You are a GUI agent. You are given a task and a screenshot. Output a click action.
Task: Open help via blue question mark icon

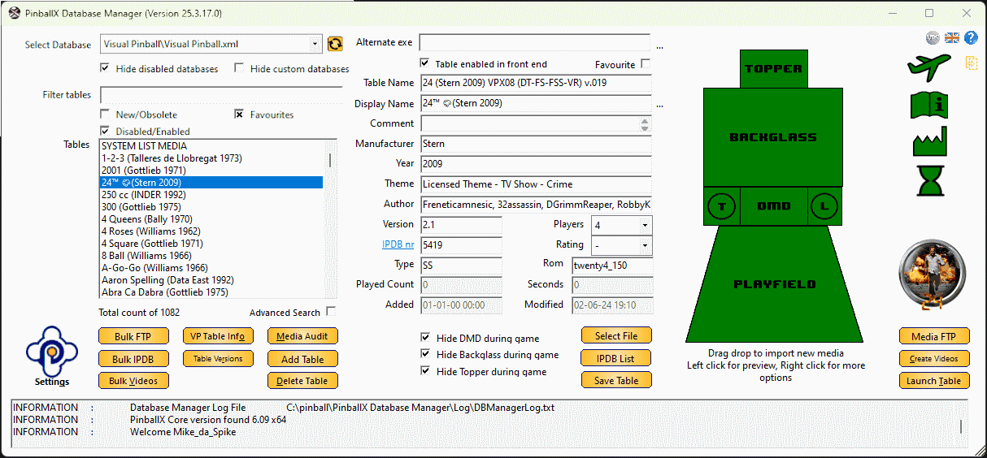tap(971, 38)
